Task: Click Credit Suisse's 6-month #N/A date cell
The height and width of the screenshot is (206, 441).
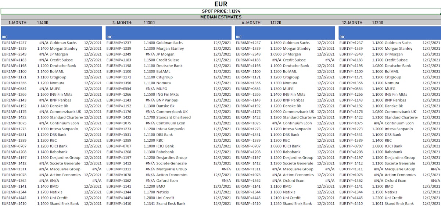Action: (x=330, y=60)
